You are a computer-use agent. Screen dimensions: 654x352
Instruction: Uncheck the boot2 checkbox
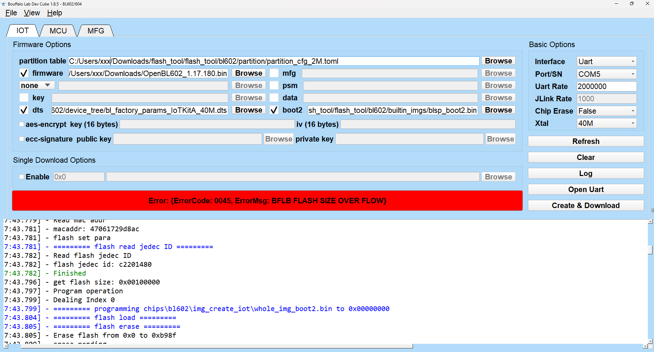pos(274,110)
